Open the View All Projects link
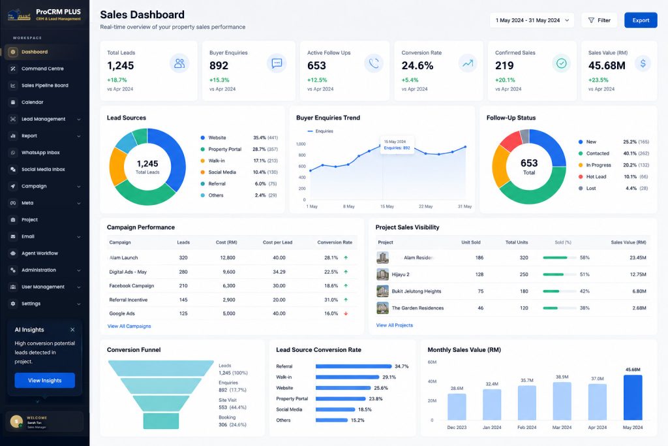 (x=395, y=325)
